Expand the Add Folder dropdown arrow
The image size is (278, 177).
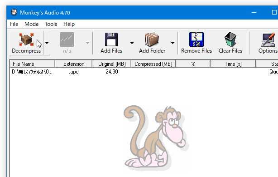[173, 43]
